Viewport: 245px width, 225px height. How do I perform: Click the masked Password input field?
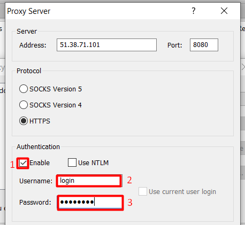(x=90, y=203)
